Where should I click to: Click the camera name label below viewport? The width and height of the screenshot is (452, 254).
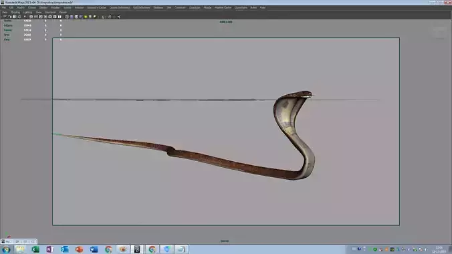(x=225, y=241)
